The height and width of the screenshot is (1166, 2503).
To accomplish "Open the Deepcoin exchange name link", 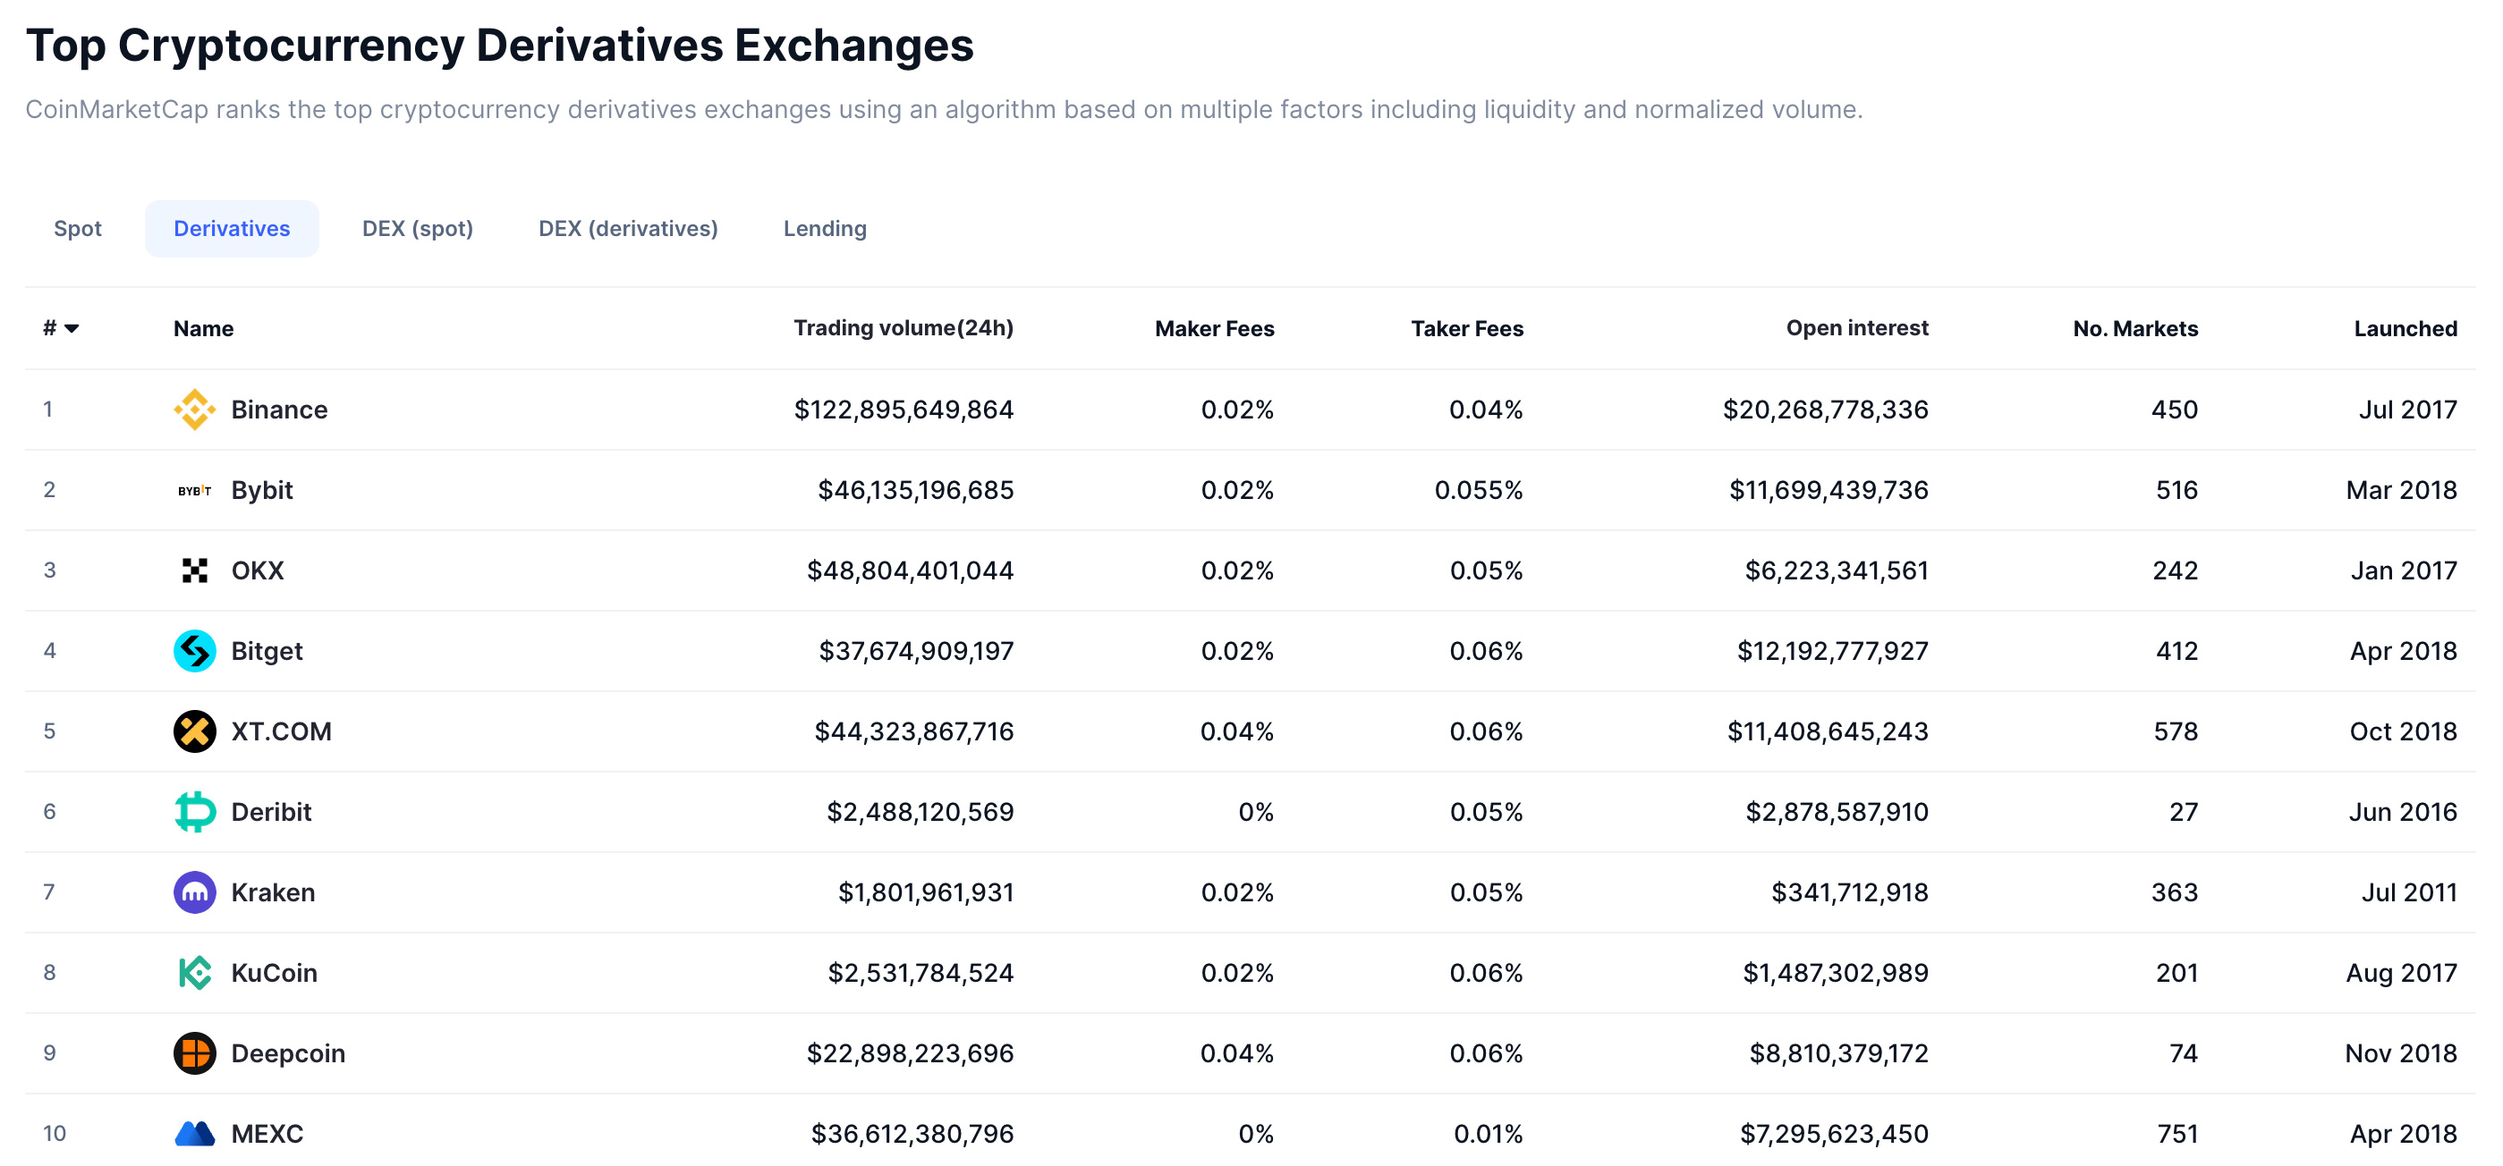I will point(288,1053).
